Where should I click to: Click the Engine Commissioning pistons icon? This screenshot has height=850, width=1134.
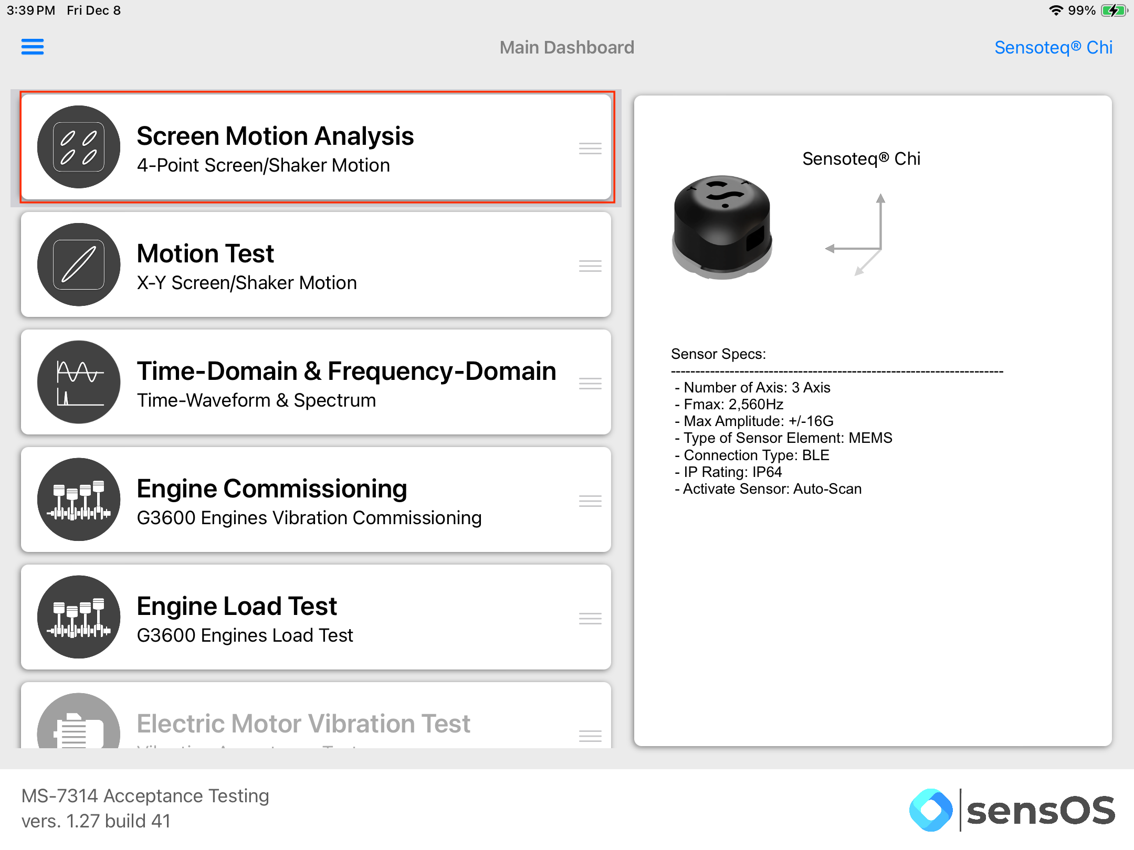79,500
